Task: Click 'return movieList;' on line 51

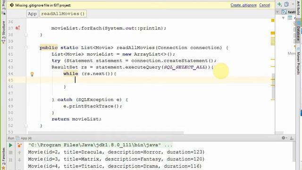Action: coord(76,119)
